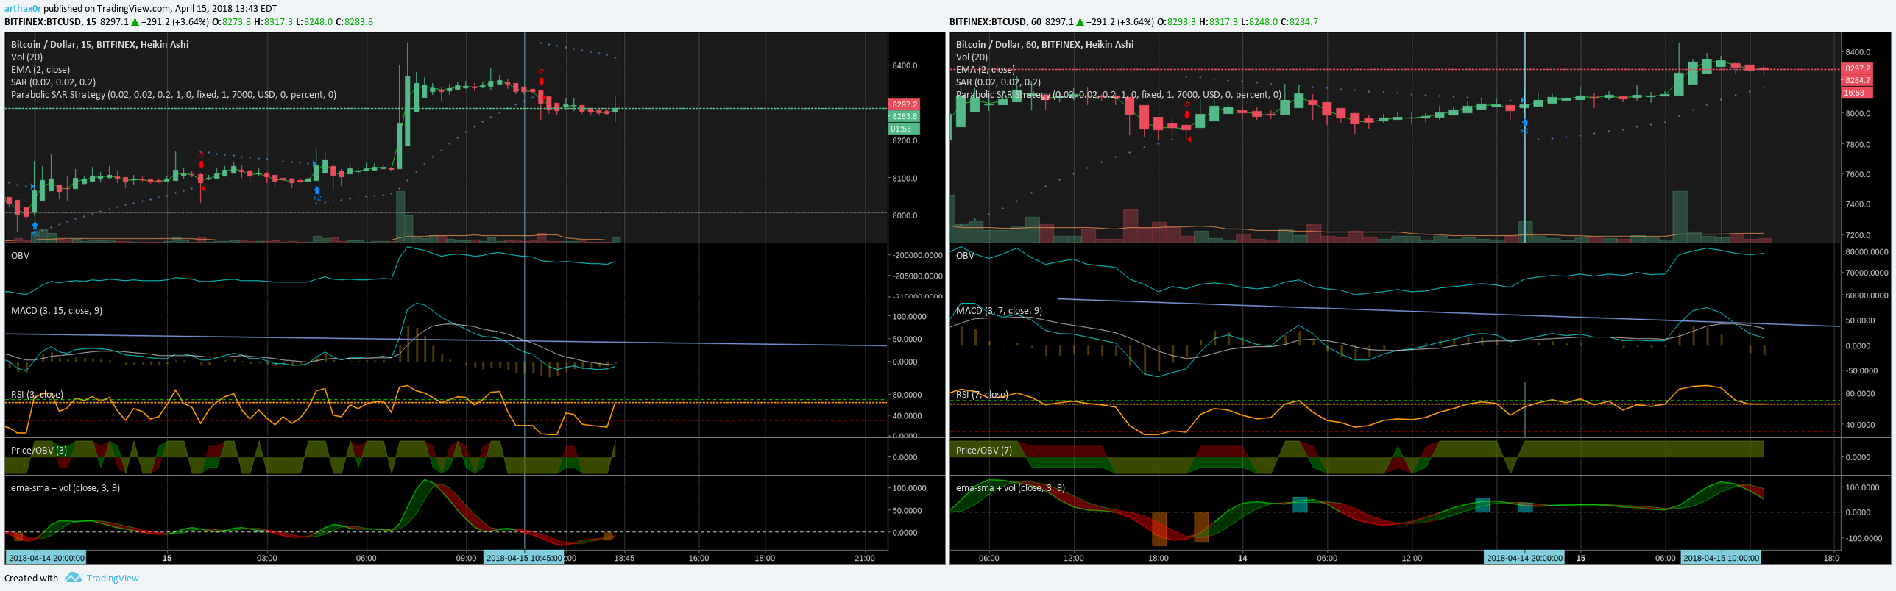
Task: Click '2018-04-14 20:00:00' time marker on right chart
Action: pyautogui.click(x=1524, y=558)
